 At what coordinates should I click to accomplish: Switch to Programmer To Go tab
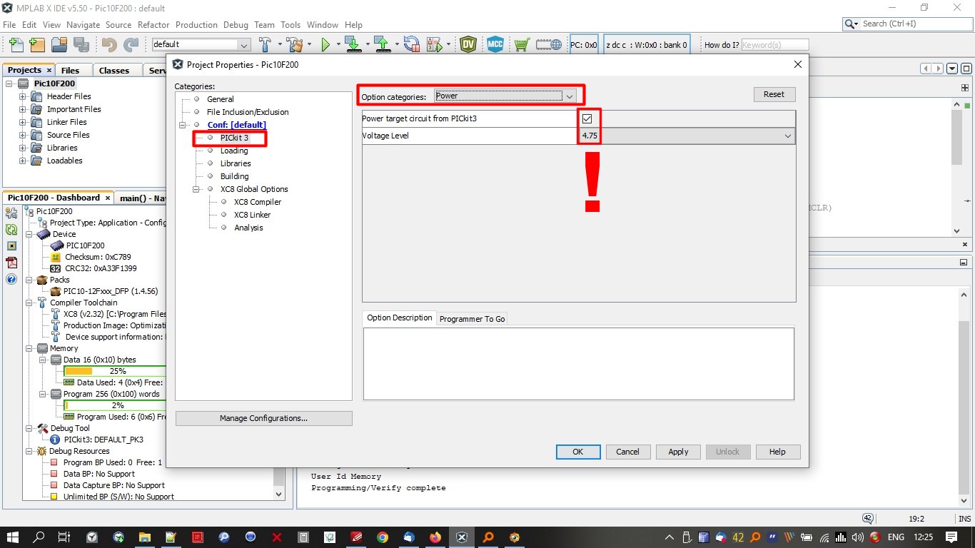[472, 319]
